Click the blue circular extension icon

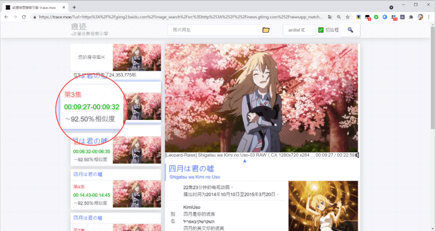[385, 17]
